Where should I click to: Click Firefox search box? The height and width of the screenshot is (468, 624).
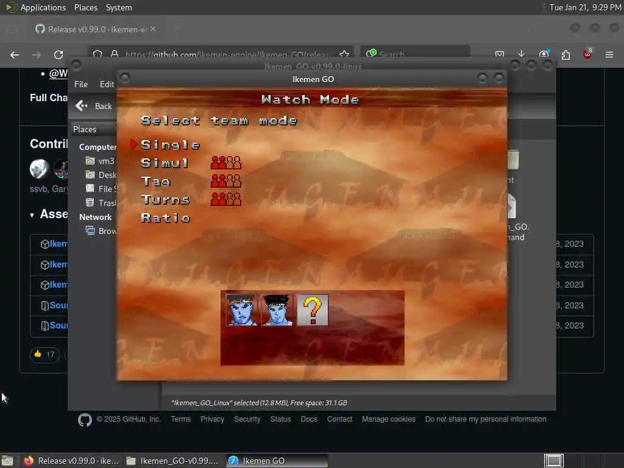416,54
